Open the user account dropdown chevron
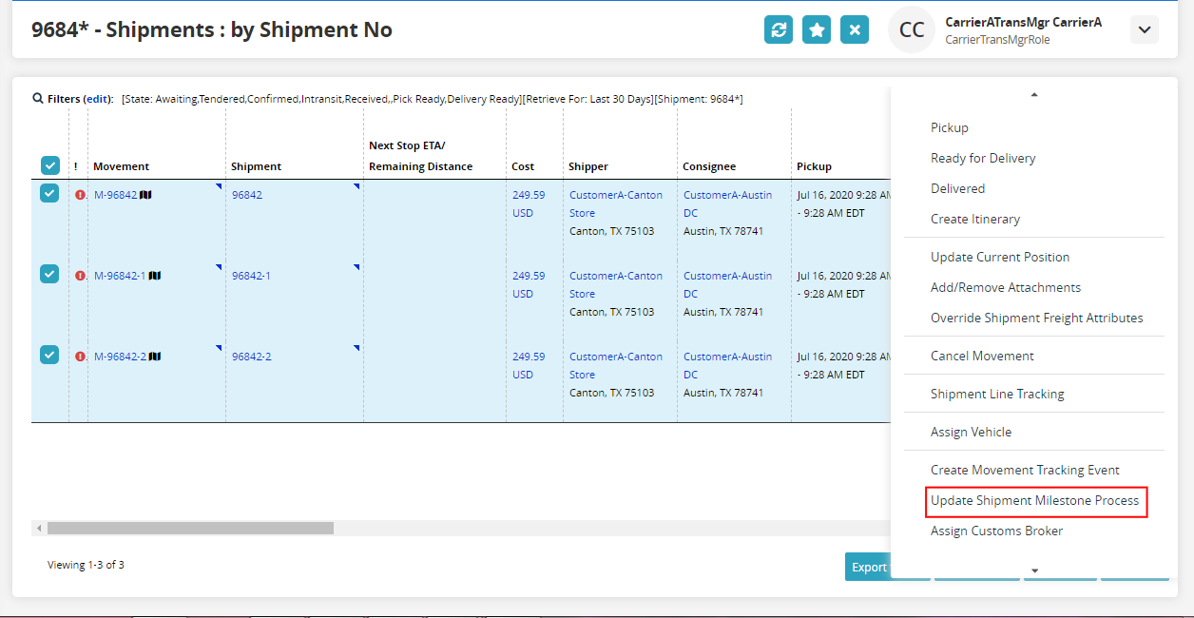The image size is (1194, 618). tap(1145, 29)
